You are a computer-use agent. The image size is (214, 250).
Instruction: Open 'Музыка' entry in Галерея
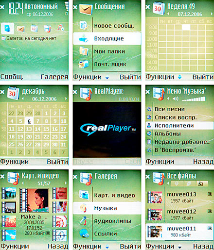point(107,208)
